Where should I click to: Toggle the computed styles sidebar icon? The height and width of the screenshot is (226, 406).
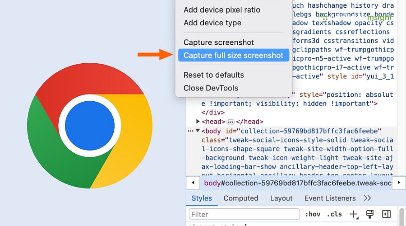(386, 214)
